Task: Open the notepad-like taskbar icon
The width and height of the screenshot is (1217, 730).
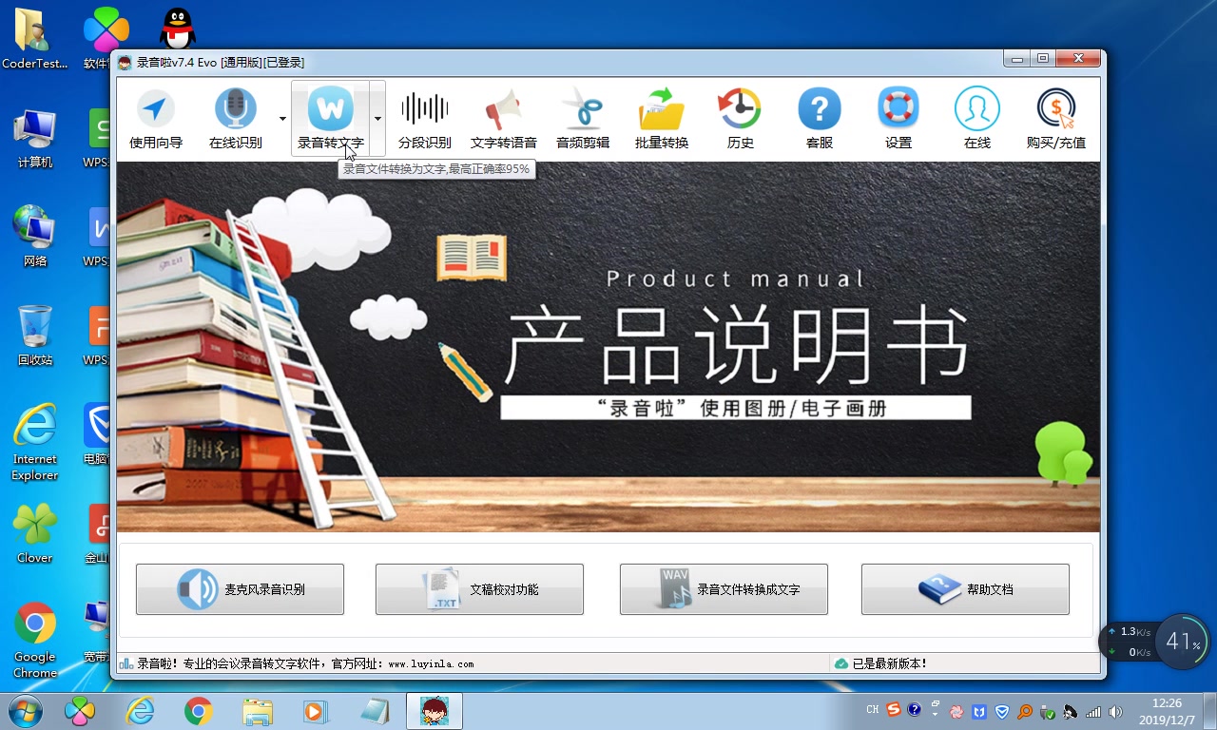Action: [376, 710]
